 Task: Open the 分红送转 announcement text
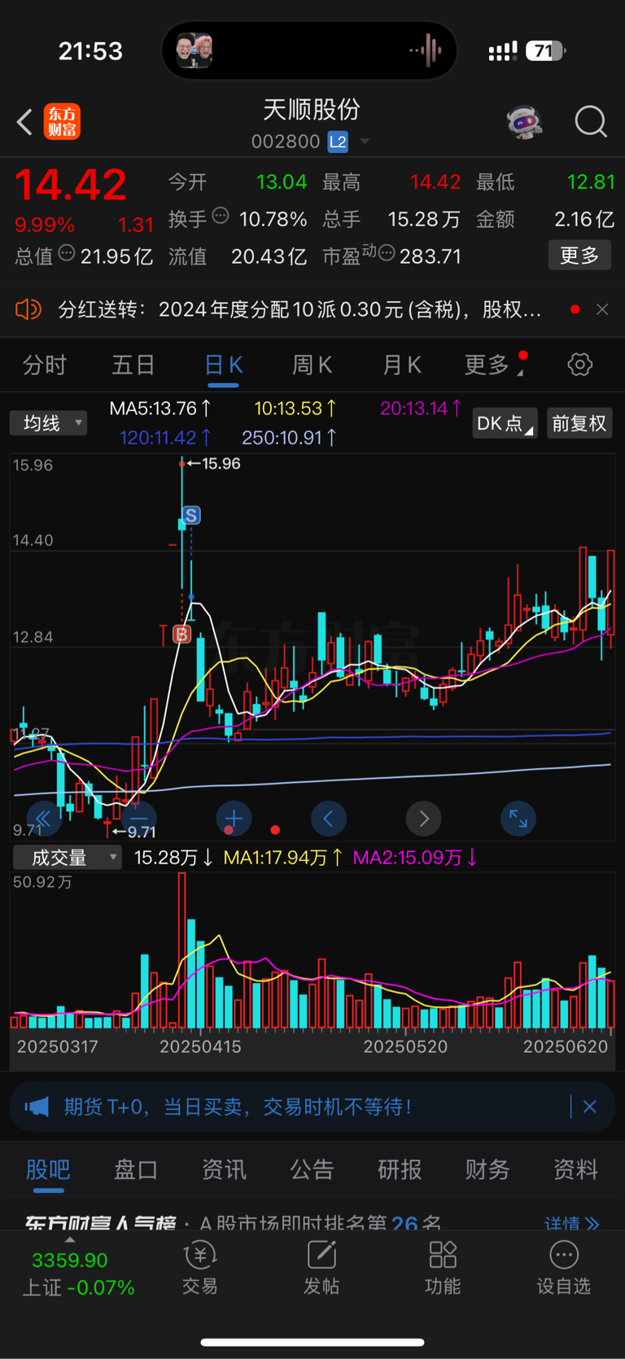coord(299,309)
